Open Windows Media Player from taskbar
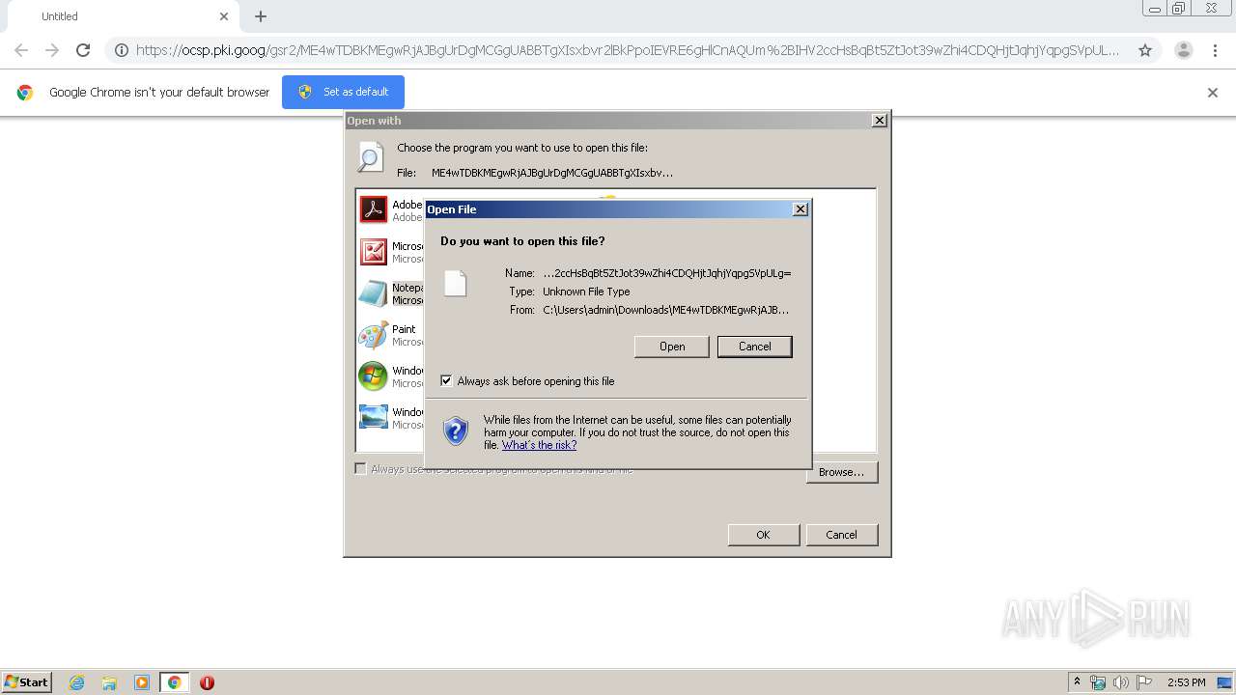Viewport: 1236px width, 695px height. [142, 682]
